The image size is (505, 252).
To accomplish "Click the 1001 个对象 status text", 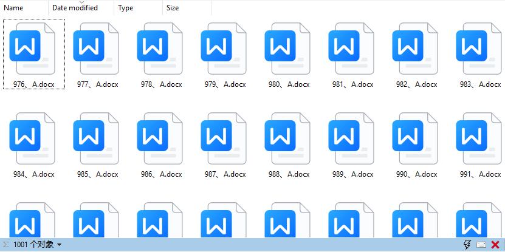I will coord(33,245).
